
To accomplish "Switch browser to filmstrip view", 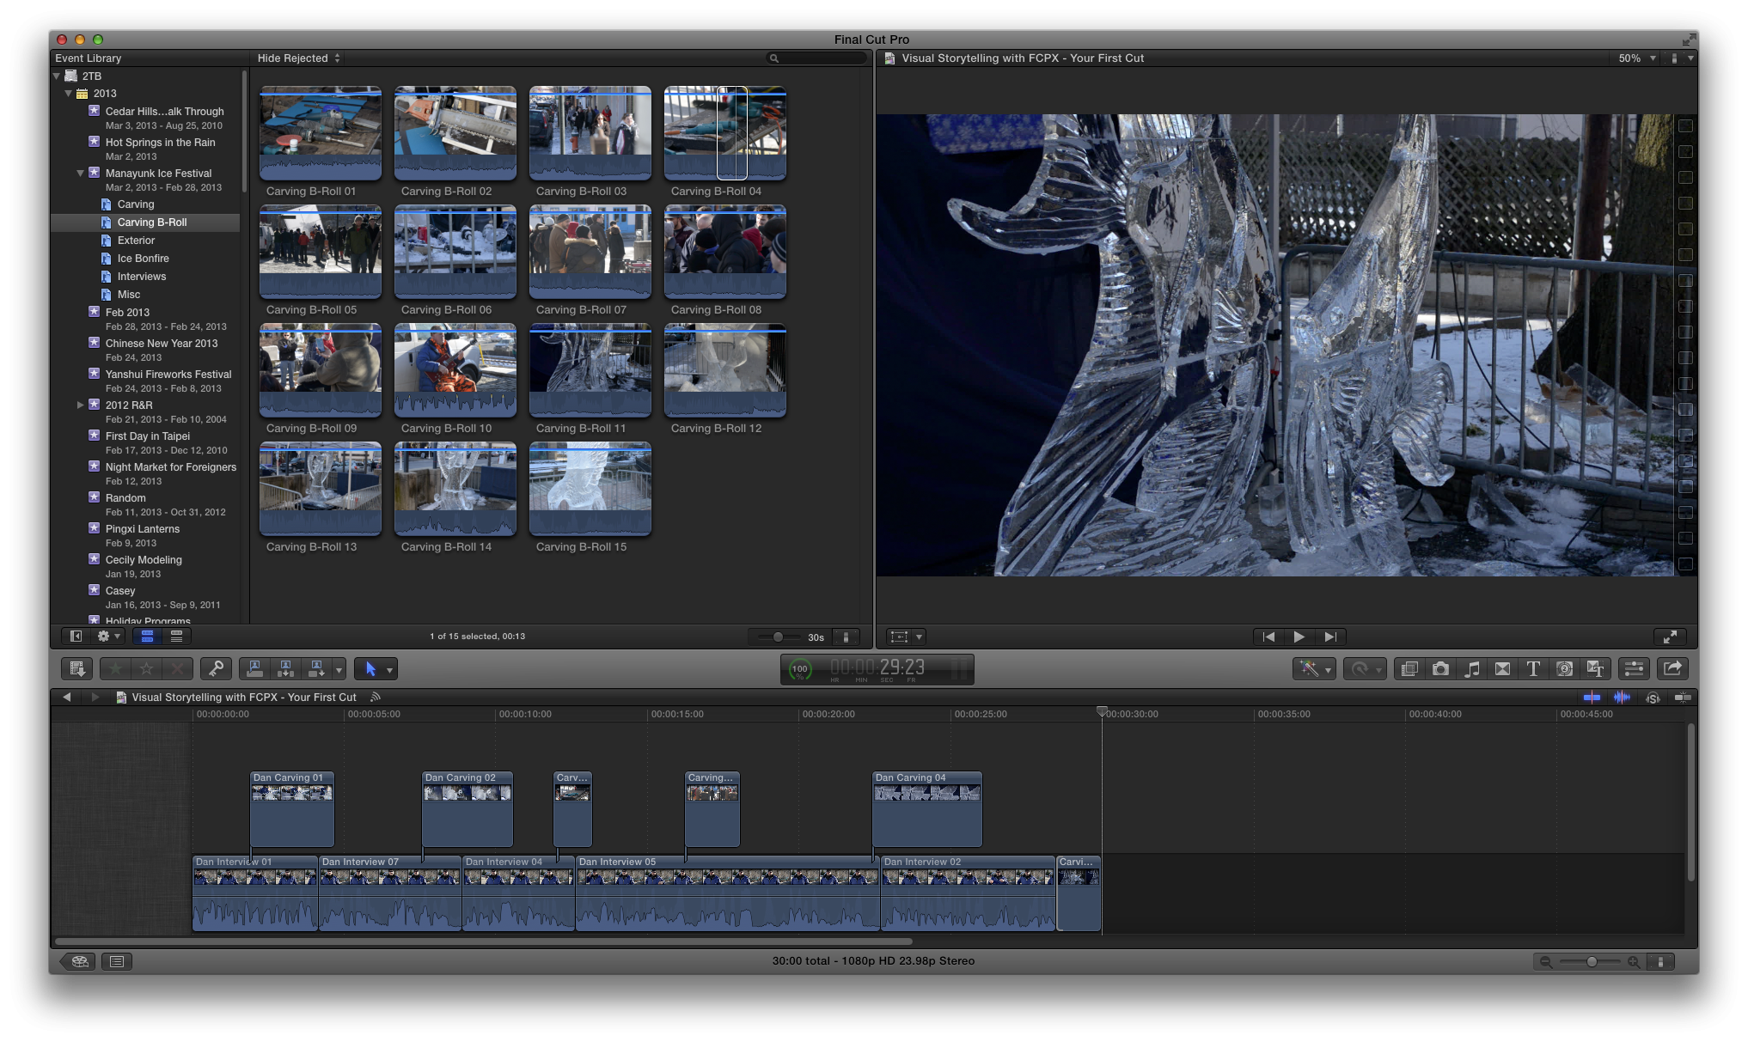I will [x=147, y=637].
